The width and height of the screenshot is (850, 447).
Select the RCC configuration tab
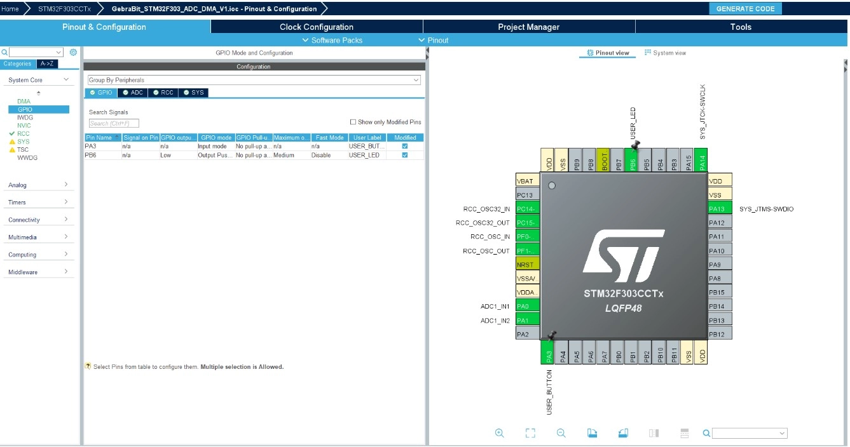163,93
